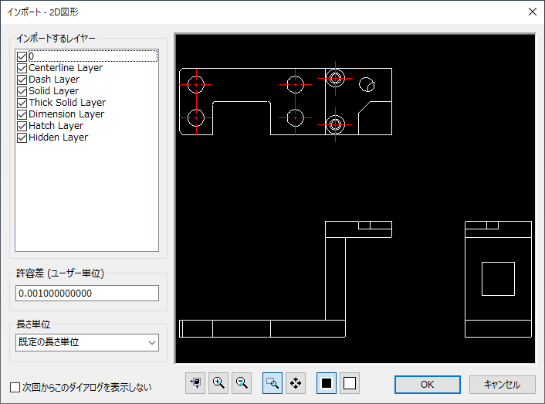The image size is (545, 404).
Task: Set the preview background to black
Action: pyautogui.click(x=327, y=383)
